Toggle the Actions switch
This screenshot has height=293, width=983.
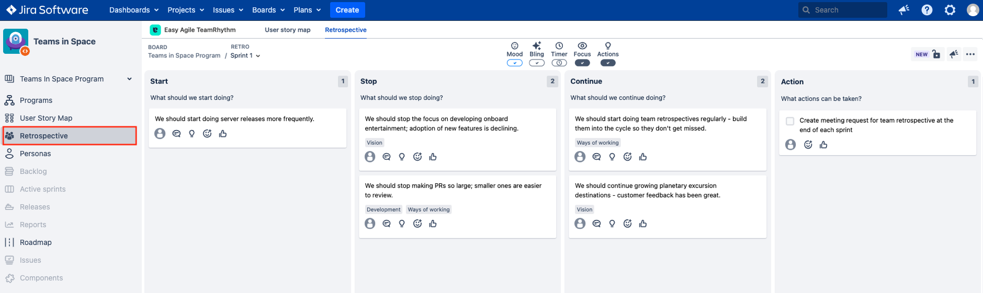[x=608, y=63]
